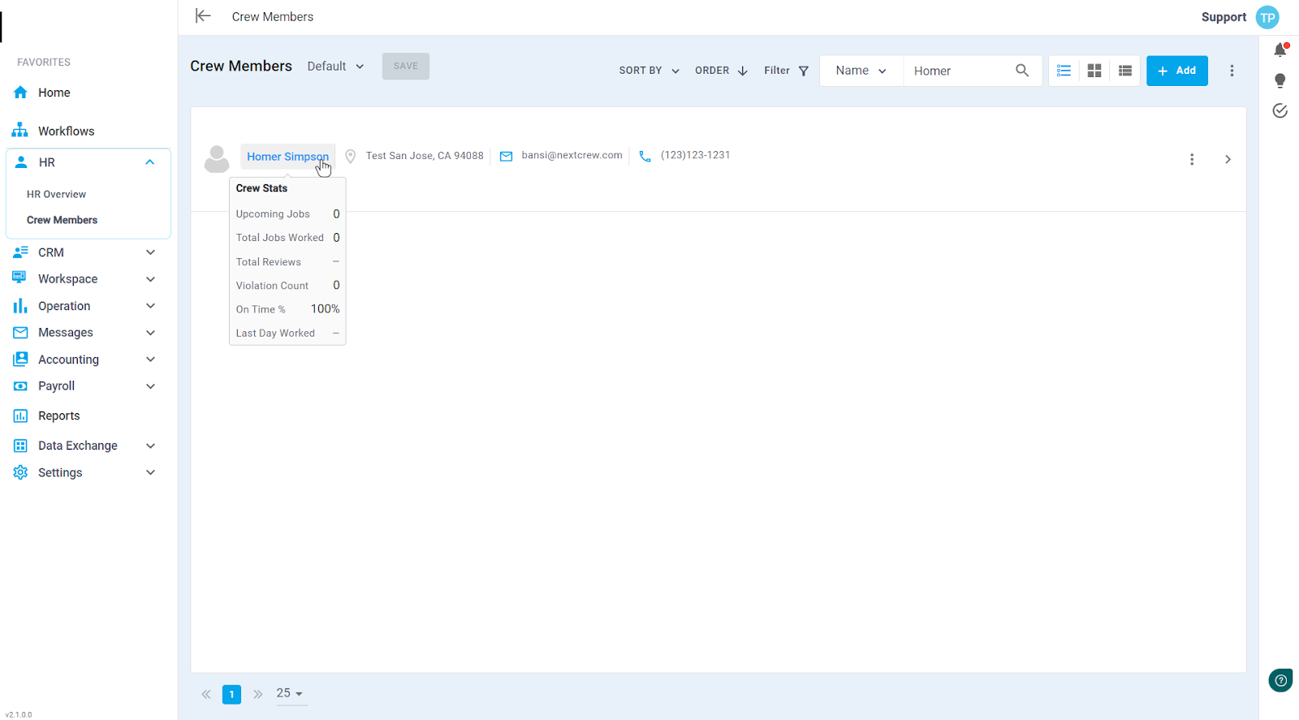
Task: Expand the Operation section
Action: pyautogui.click(x=150, y=306)
